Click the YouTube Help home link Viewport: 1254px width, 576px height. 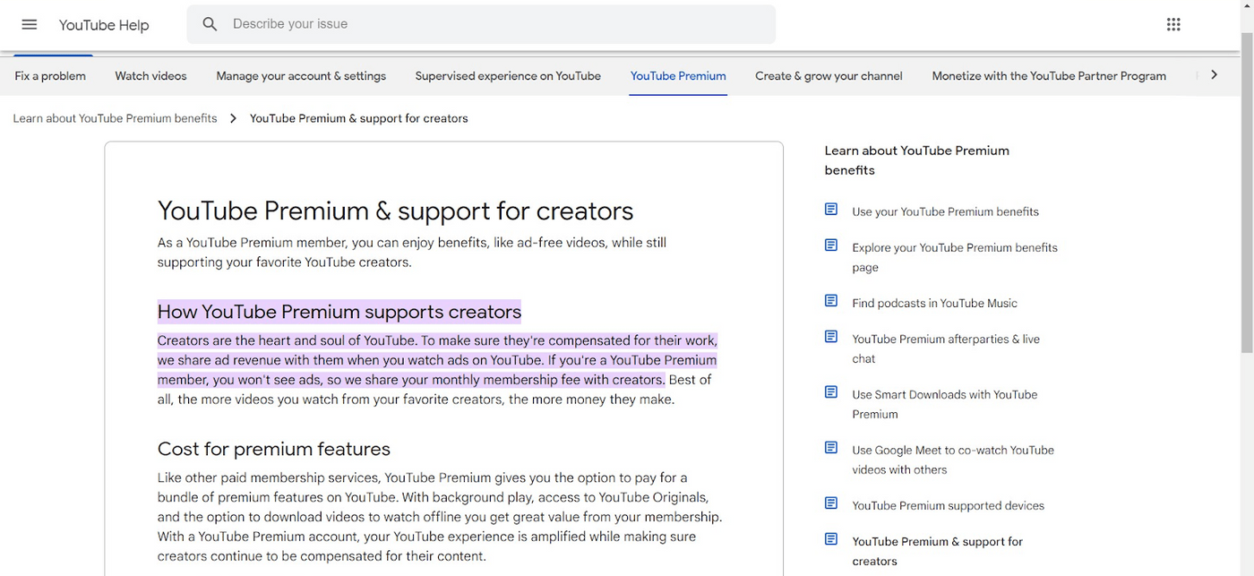103,24
